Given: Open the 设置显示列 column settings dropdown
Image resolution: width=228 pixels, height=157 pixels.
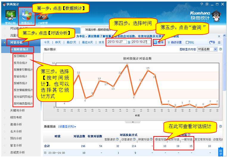Looking at the screenshot, I should click(67, 127).
